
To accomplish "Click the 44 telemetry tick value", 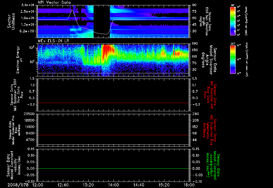I will coord(194,140).
